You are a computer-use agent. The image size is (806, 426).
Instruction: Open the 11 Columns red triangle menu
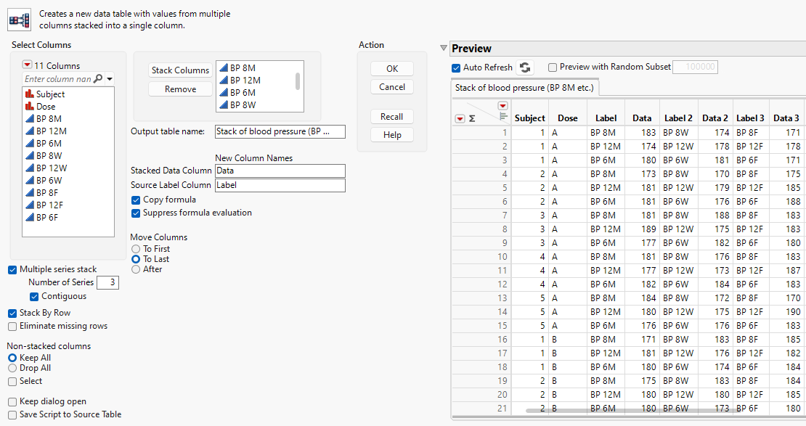(x=27, y=65)
